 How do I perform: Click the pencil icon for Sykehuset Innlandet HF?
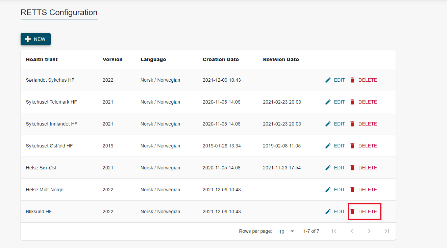click(328, 124)
